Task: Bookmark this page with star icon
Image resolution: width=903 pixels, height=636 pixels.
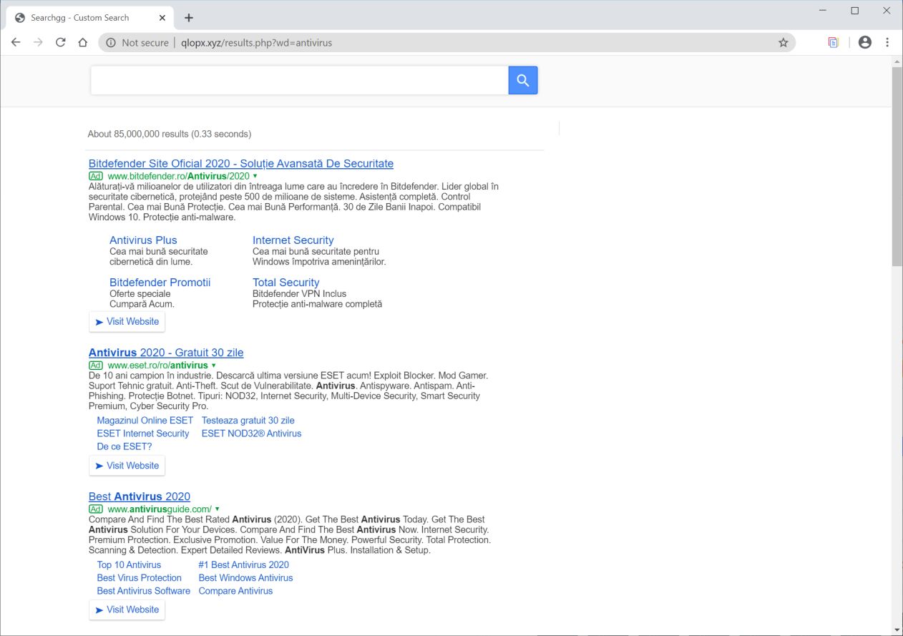Action: pos(783,43)
